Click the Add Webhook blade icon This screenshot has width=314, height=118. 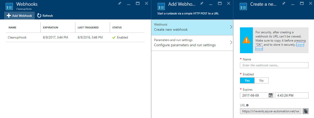click(161, 6)
